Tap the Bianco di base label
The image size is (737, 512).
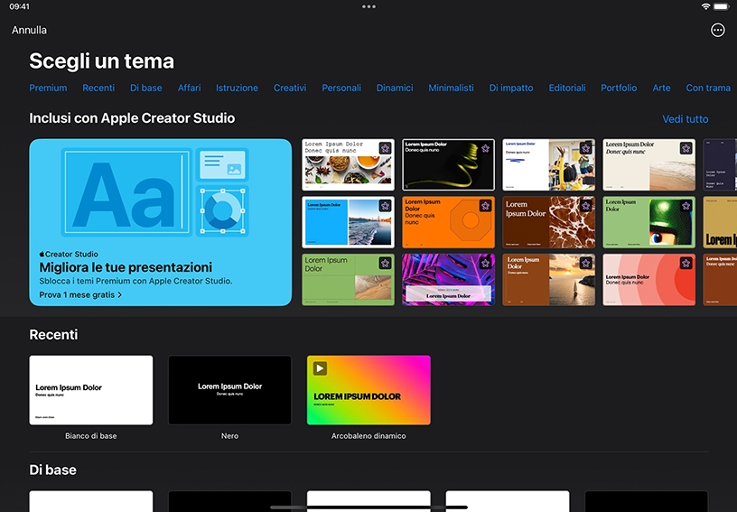tap(90, 436)
